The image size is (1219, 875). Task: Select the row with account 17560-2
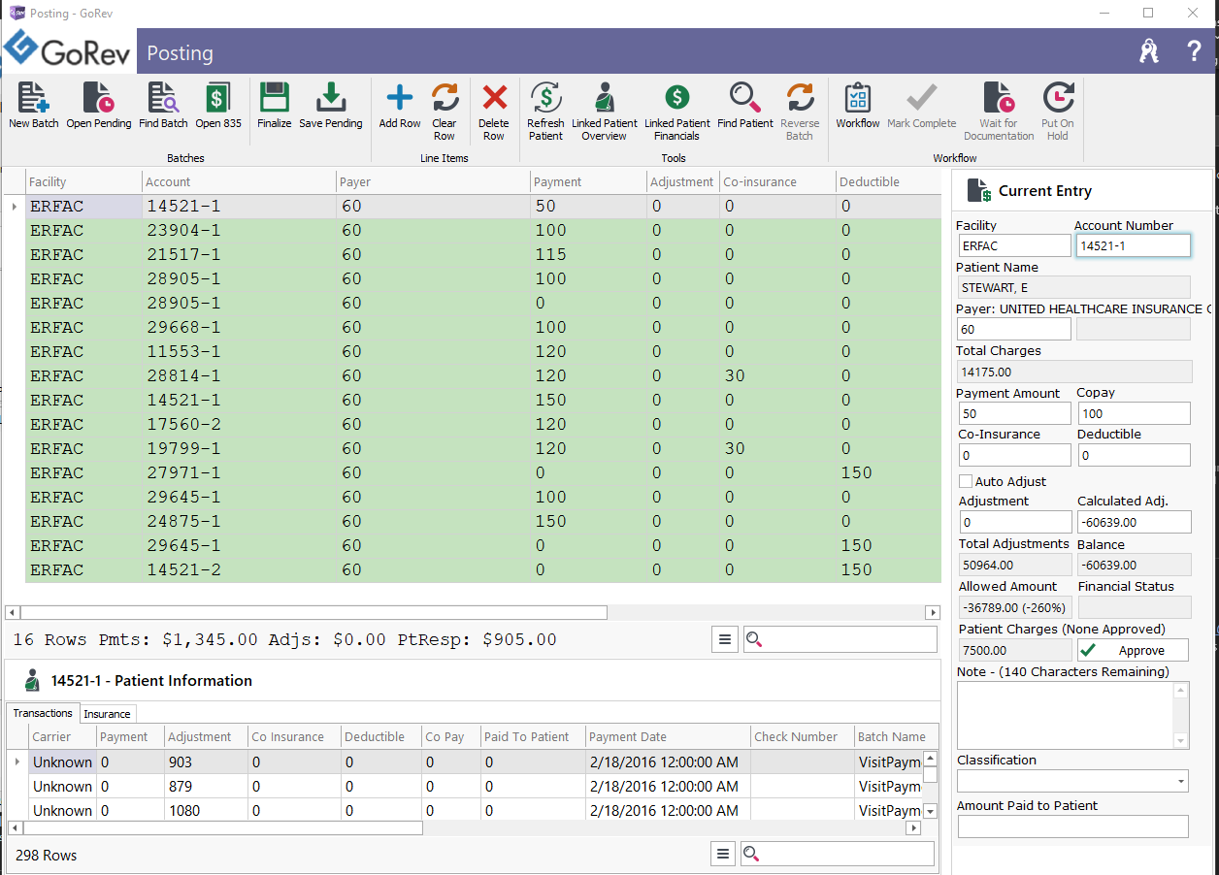(482, 425)
